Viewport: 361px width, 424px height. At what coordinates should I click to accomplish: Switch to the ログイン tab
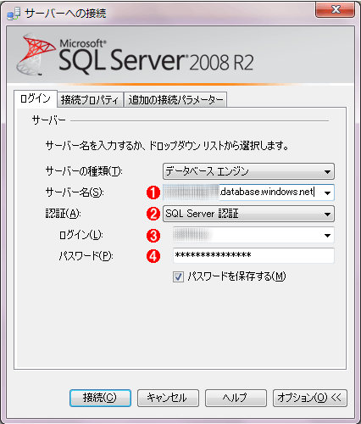pos(36,98)
